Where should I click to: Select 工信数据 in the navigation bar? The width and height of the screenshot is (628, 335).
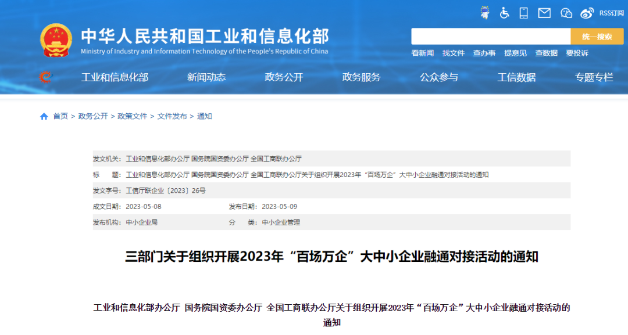(x=516, y=77)
